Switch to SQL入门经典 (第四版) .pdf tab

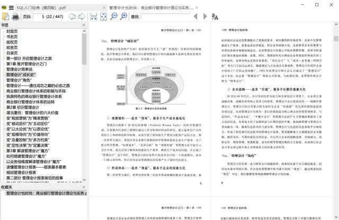[x=41, y=8]
